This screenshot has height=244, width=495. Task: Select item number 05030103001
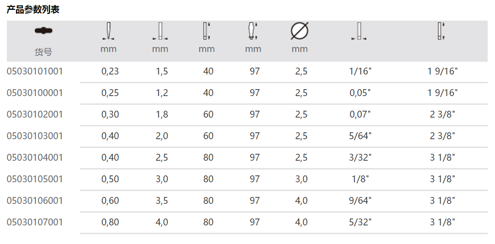[35, 136]
